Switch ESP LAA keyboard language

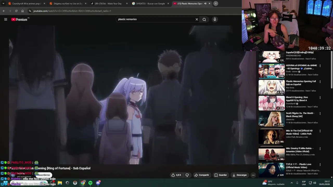(x=304, y=183)
